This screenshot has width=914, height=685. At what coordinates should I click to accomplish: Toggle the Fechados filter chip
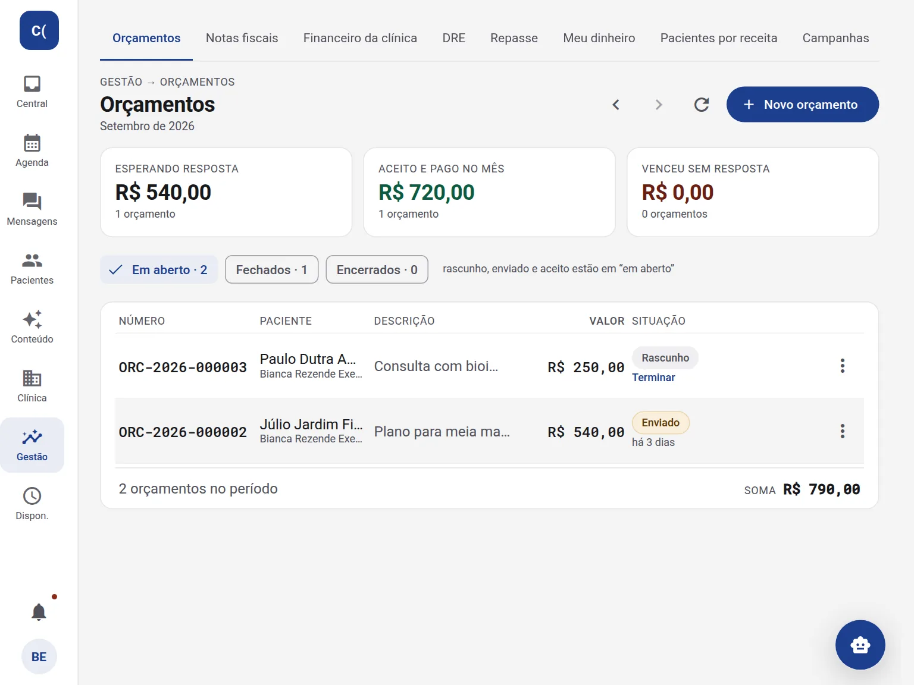[271, 270]
